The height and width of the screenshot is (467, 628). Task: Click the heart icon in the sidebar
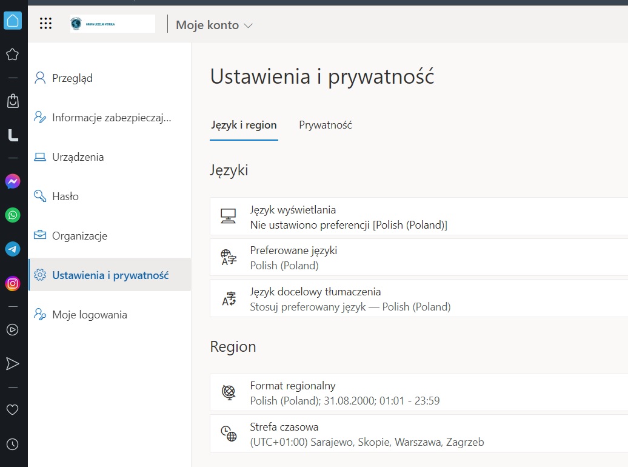(x=12, y=410)
